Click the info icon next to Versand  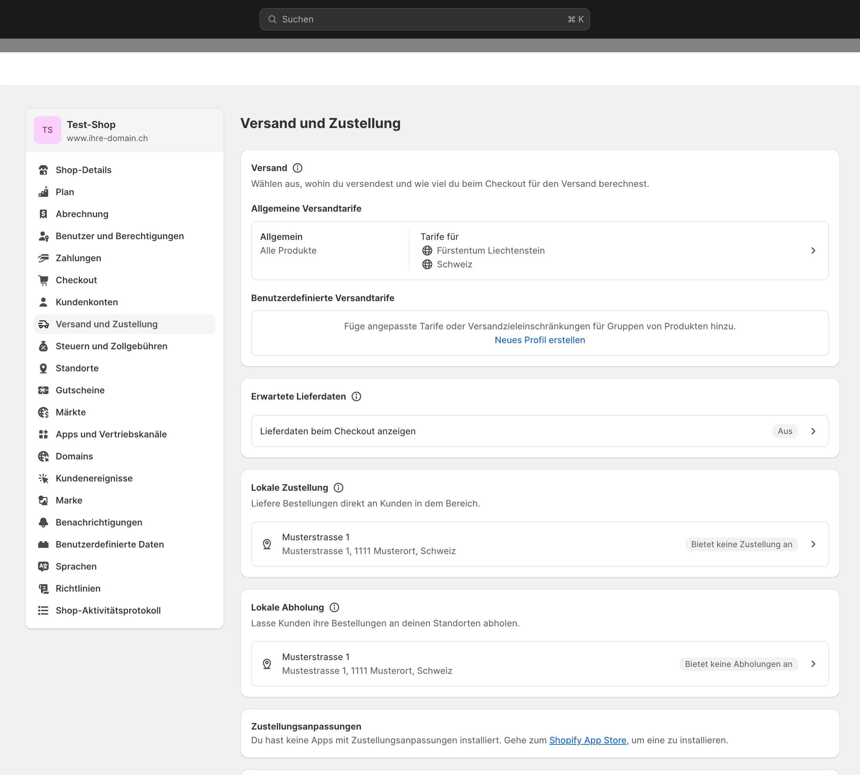click(x=298, y=168)
